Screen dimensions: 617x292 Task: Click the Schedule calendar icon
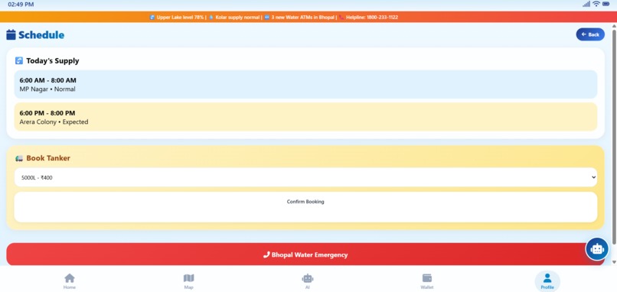pos(11,34)
